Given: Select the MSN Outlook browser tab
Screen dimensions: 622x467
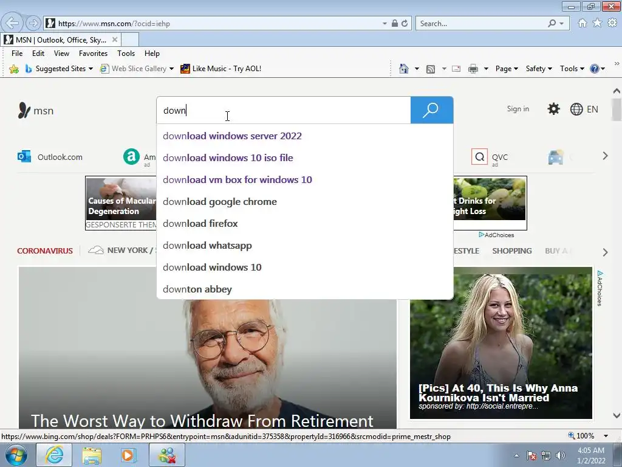Looking at the screenshot, I should tap(60, 40).
